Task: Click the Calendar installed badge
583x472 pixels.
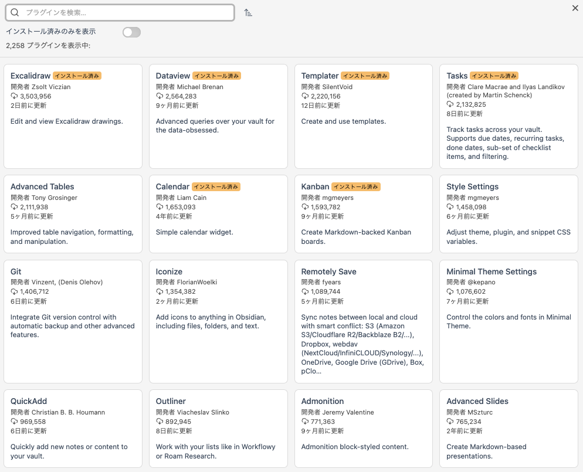Action: tap(216, 186)
